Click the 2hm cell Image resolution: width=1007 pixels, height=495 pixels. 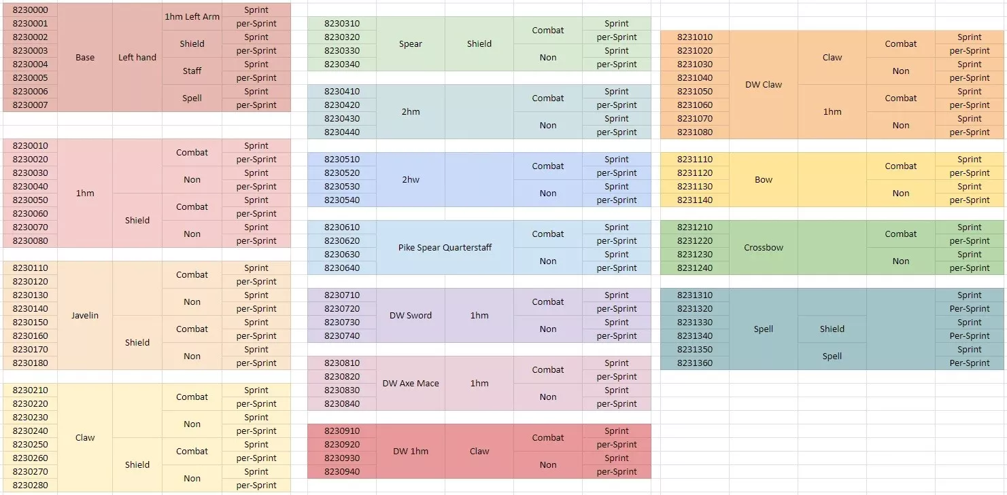[411, 112]
